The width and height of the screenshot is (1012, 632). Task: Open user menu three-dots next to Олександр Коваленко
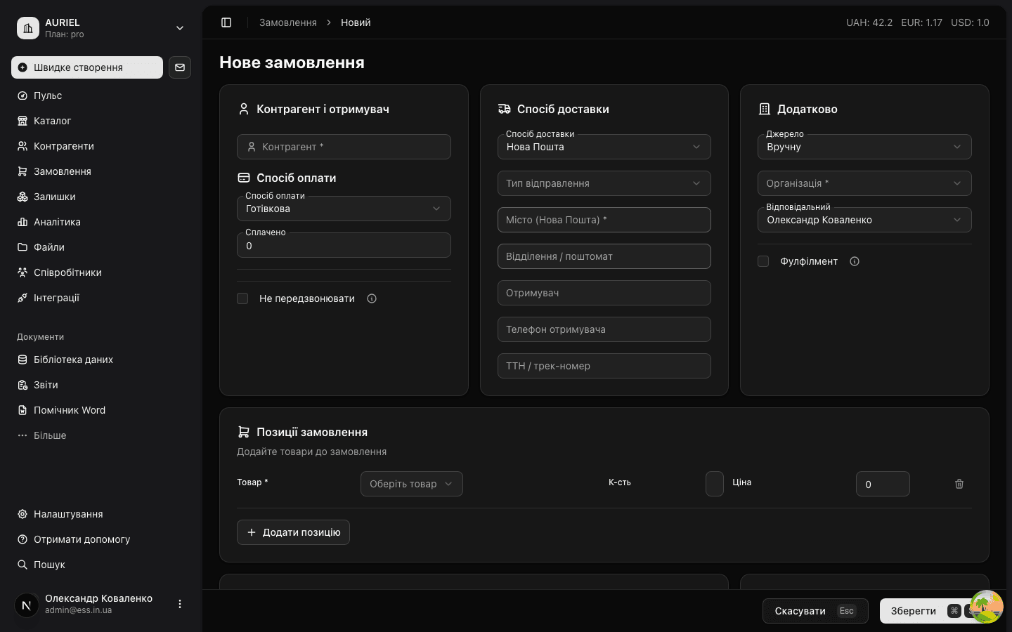(x=180, y=604)
